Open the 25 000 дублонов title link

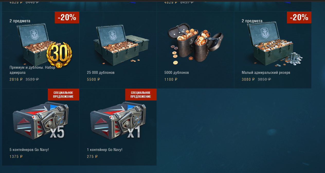click(101, 73)
